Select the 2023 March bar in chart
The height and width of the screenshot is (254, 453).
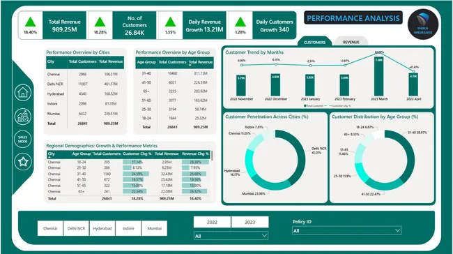click(x=378, y=77)
